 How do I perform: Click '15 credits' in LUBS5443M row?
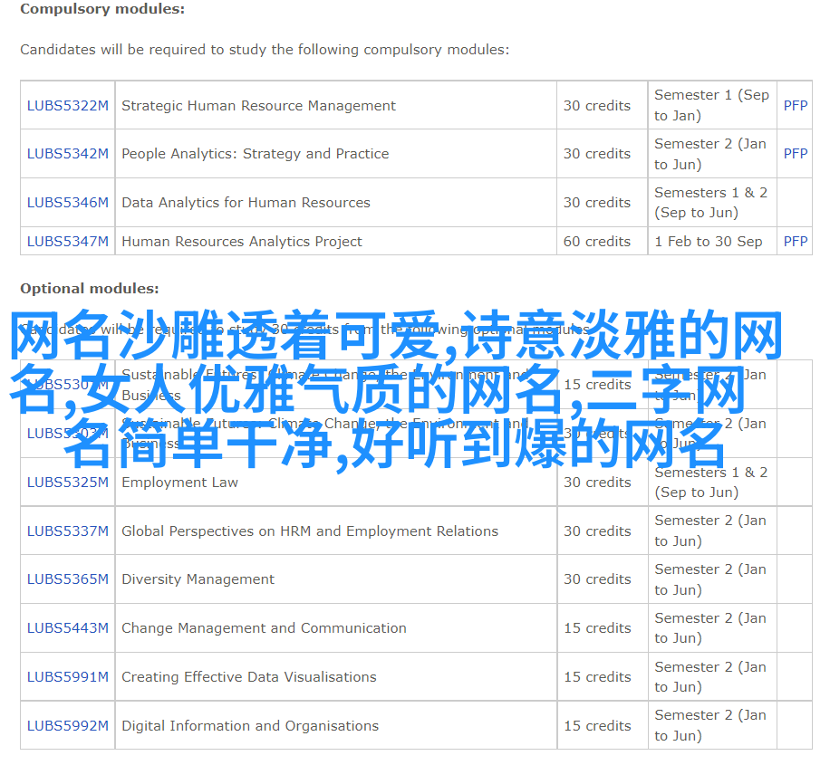coord(597,628)
